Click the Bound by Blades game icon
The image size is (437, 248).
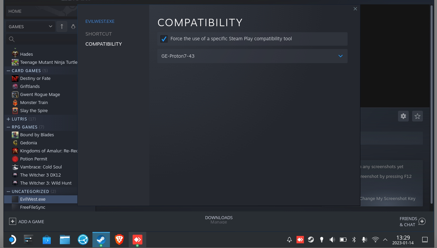tap(15, 135)
